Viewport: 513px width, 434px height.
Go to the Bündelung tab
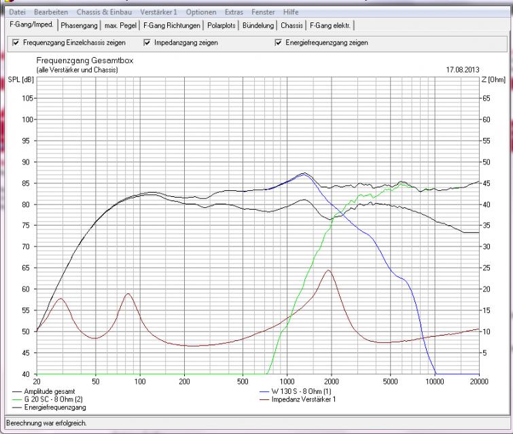(x=259, y=26)
